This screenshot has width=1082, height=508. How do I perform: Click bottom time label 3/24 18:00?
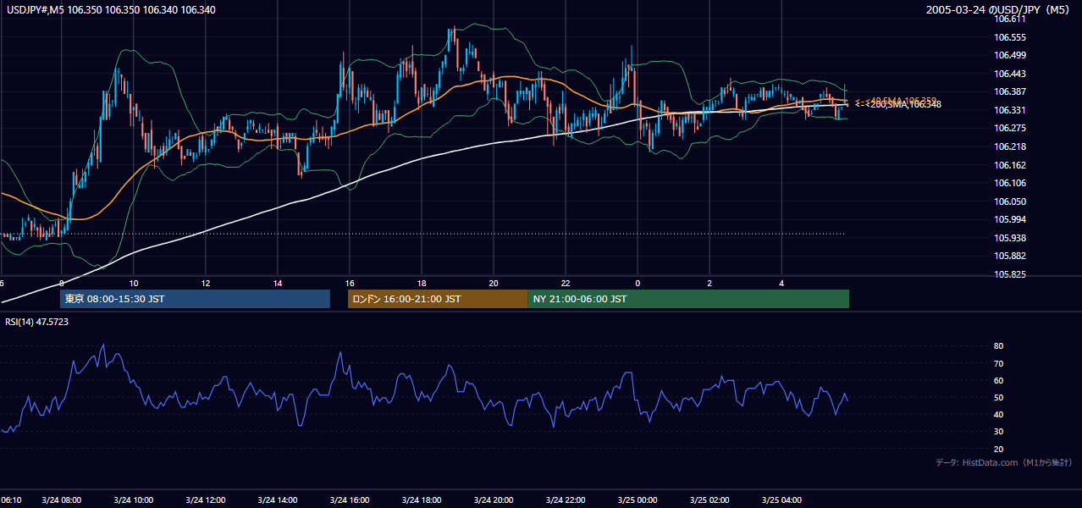tap(422, 500)
